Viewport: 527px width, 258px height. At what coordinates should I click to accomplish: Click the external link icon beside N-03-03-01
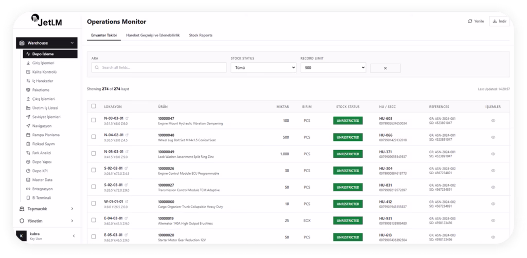127,118
